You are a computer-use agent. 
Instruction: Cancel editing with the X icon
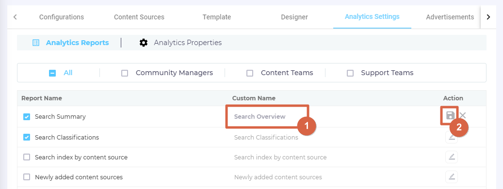click(x=463, y=116)
